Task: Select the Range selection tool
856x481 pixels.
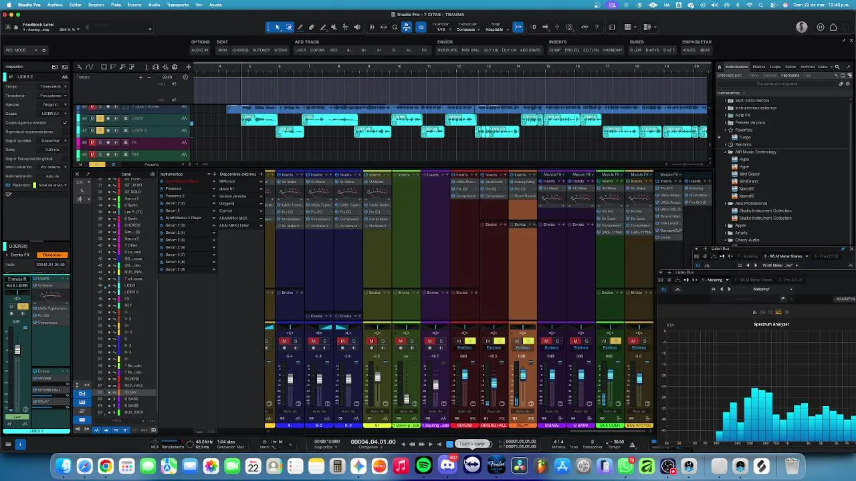Action: tap(289, 27)
